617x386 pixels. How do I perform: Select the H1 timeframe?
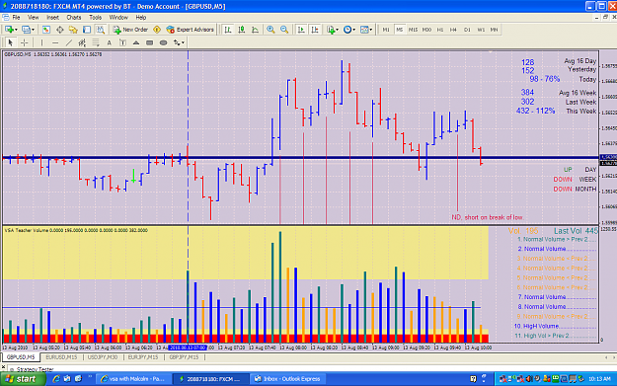(x=440, y=30)
